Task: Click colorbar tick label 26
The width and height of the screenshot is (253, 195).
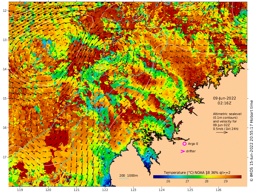Action: 168,181
